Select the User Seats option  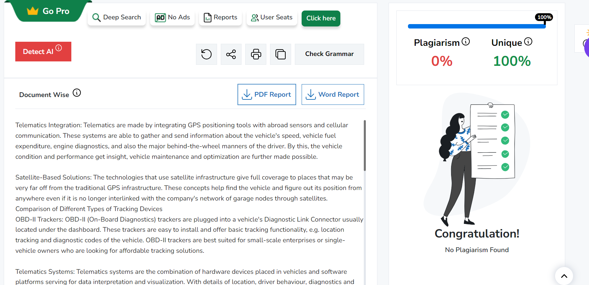point(271,17)
